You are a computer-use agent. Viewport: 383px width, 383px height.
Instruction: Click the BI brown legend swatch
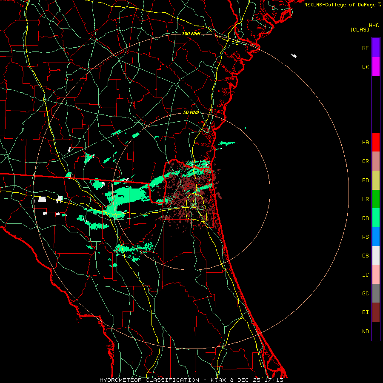click(376, 312)
